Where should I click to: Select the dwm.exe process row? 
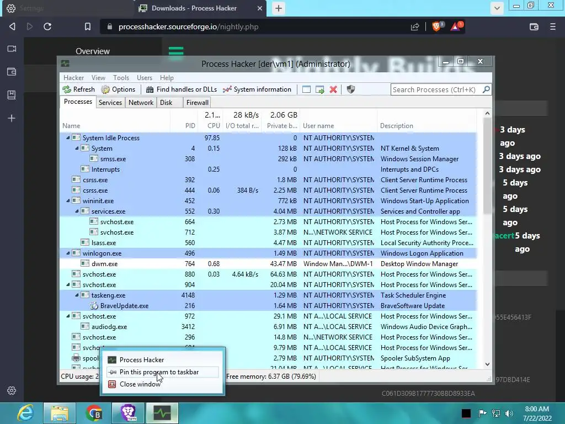click(x=269, y=263)
